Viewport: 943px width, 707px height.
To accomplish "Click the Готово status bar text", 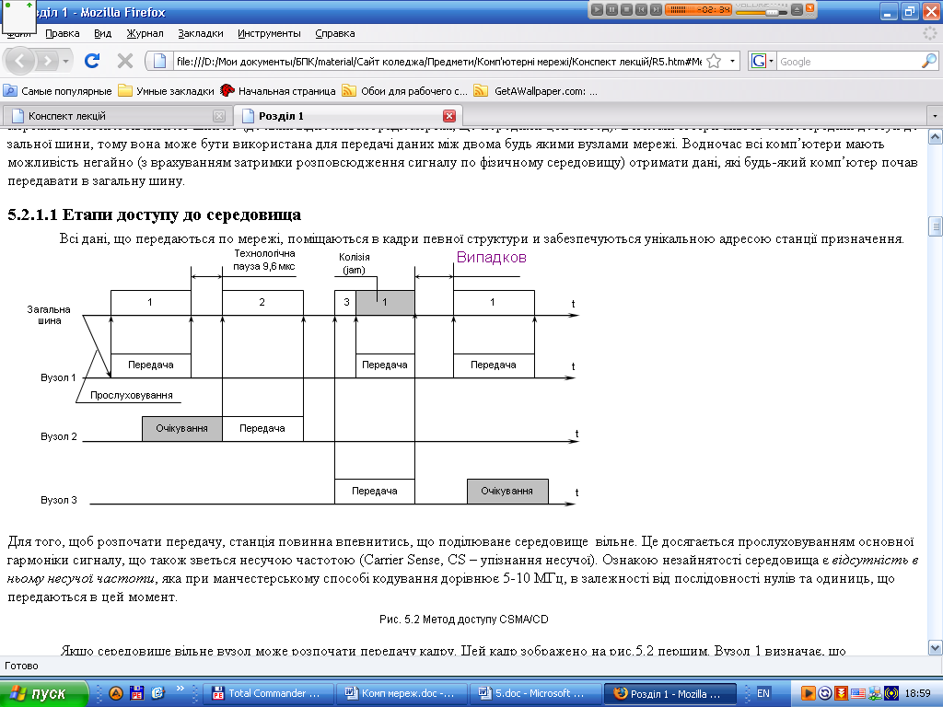I will (22, 666).
